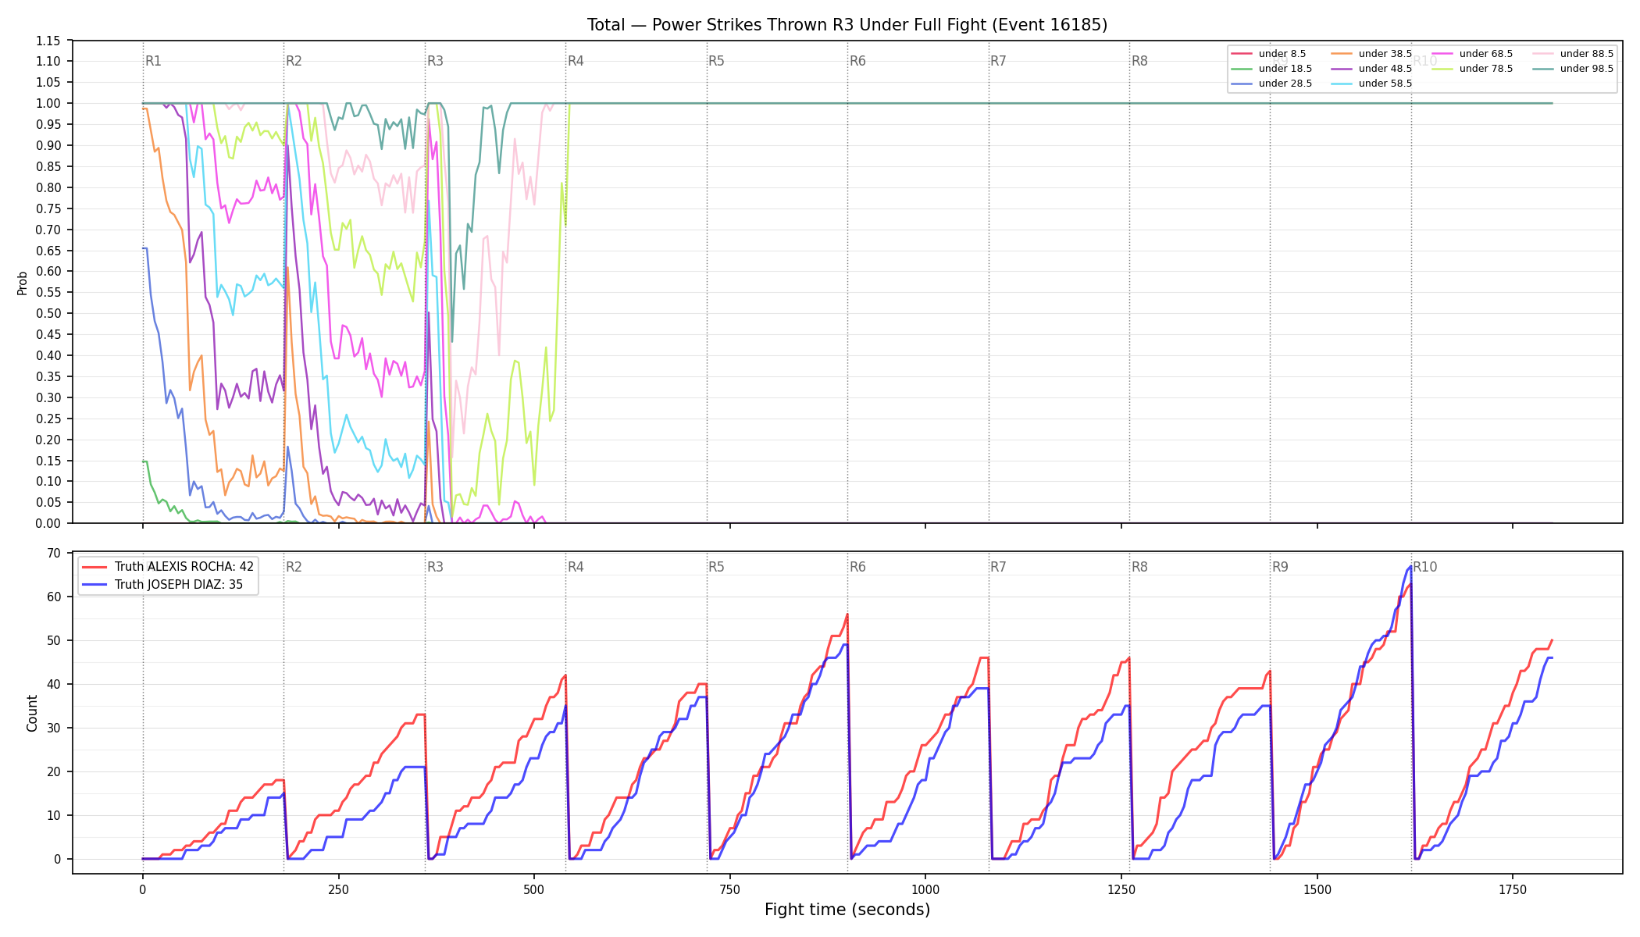Screen dimensions: 1640x937
Task: Click the 'Count' y-axis label
Action: pyautogui.click(x=32, y=713)
